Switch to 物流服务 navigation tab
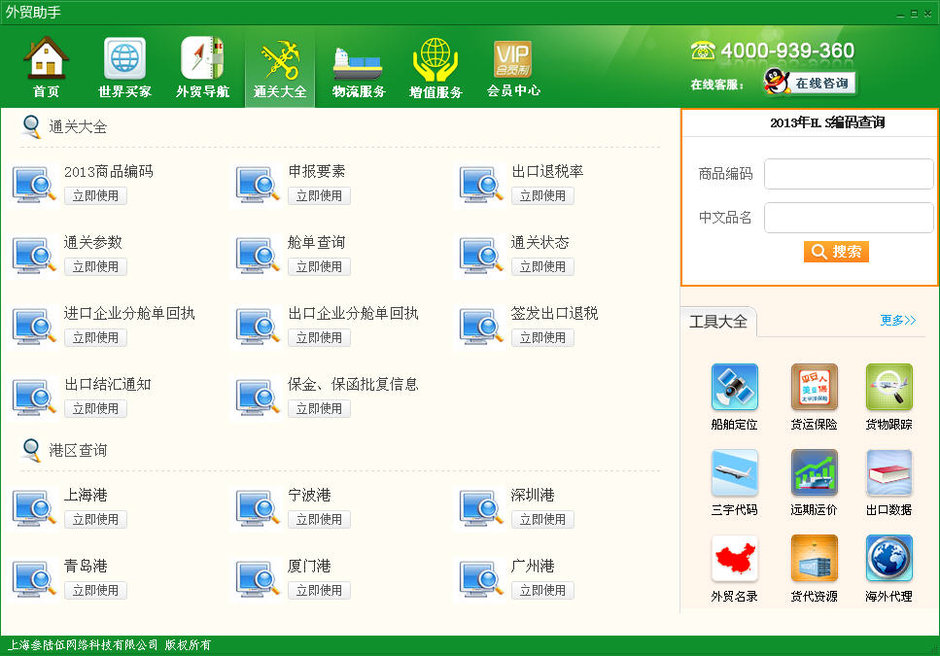The height and width of the screenshot is (656, 940). pyautogui.click(x=359, y=66)
